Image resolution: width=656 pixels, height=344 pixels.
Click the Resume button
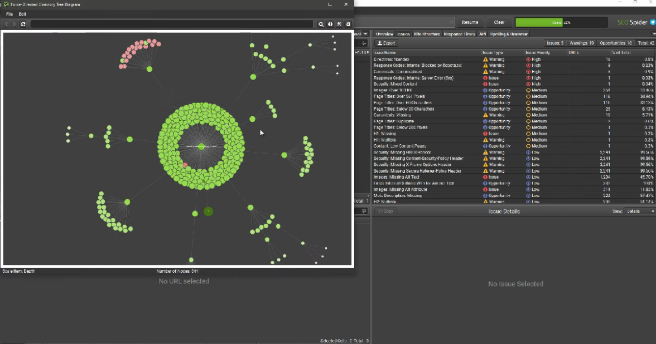[x=470, y=22]
